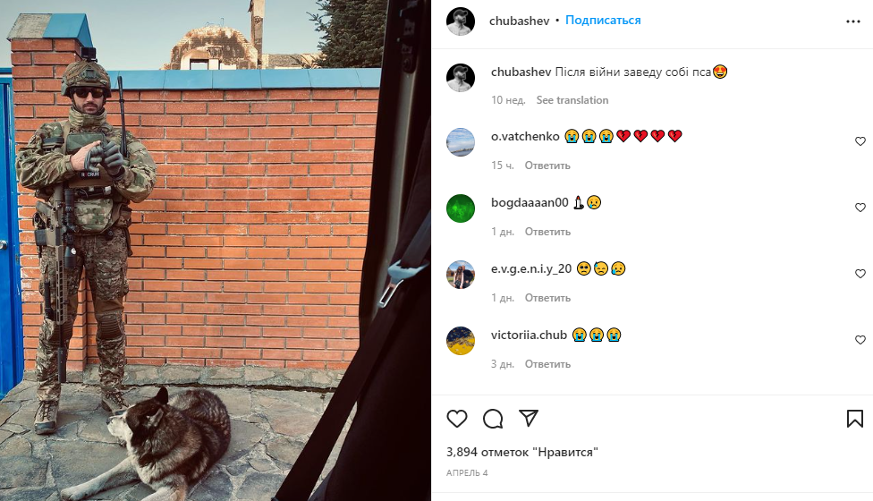
Task: Open victoriia.chub's avatar
Action: [461, 341]
